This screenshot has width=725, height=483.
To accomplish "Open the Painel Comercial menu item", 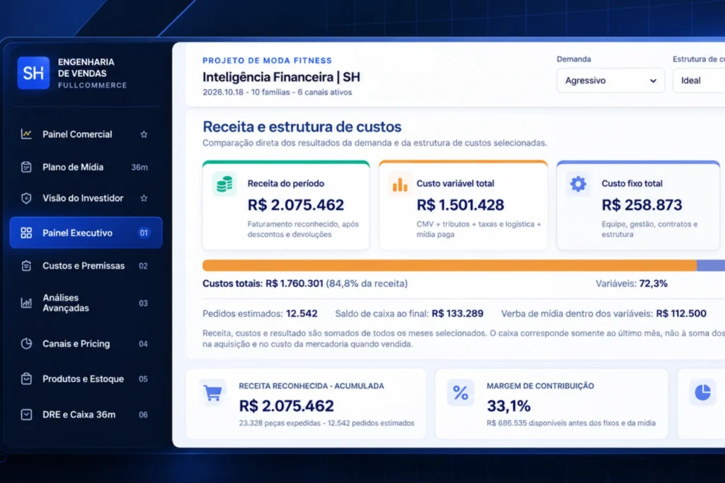I will click(x=86, y=134).
